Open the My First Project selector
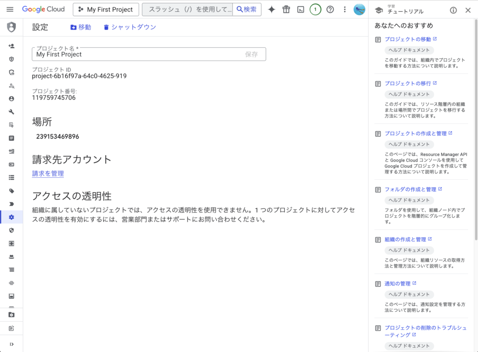The height and width of the screenshot is (352, 478). tap(106, 9)
